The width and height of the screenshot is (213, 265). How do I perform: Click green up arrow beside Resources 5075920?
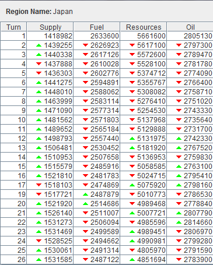click(x=132, y=185)
